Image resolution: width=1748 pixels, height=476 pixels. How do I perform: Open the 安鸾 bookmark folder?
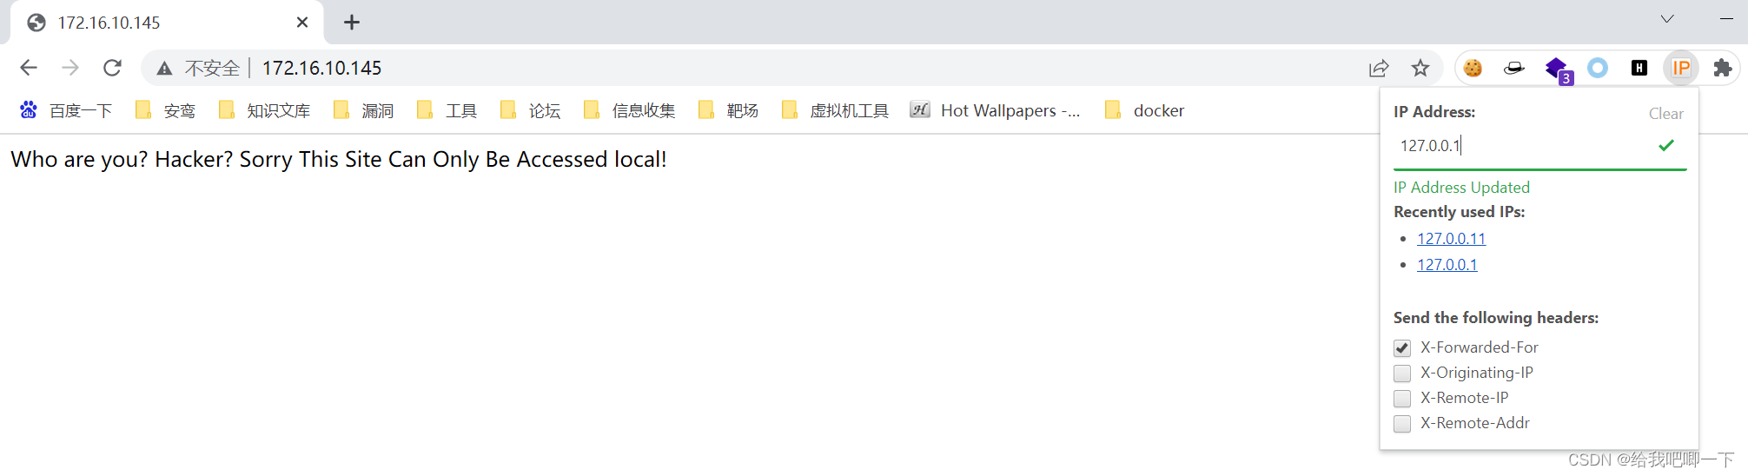click(x=165, y=110)
